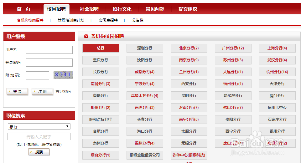Select 苏州分行(3) institution button
The width and height of the screenshot is (301, 163).
(x=233, y=60)
